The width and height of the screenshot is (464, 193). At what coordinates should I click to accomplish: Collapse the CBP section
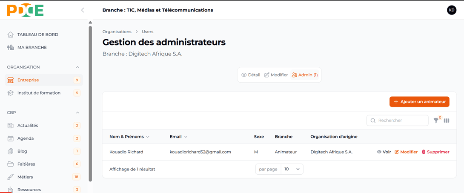point(77,112)
